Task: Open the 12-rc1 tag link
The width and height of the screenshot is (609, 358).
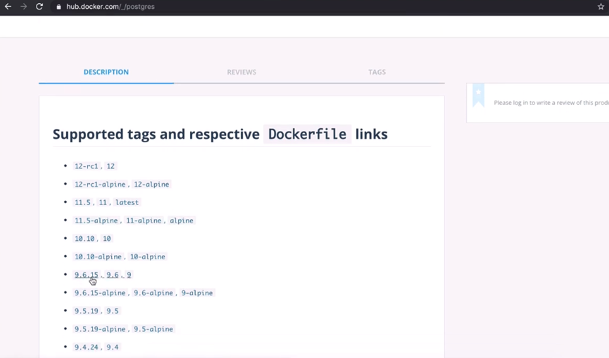Action: pos(86,166)
